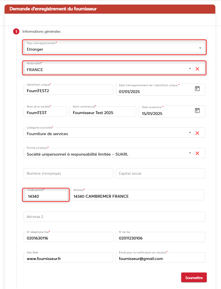Click the Identifiant unique field
The width and height of the screenshot is (221, 289).
(68, 91)
